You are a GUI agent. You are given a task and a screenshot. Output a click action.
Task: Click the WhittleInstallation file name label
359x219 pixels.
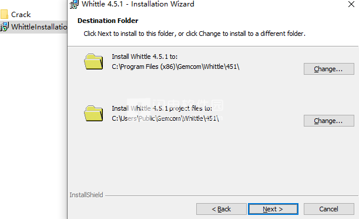39,27
